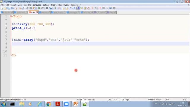Toggle INS insert mode in status bar
Screen dimensions: 190x107
pos(184,100)
